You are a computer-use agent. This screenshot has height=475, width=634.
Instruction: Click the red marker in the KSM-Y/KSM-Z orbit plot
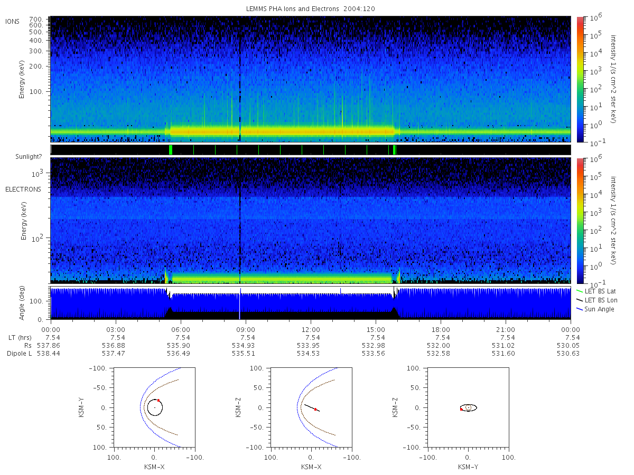coord(461,409)
